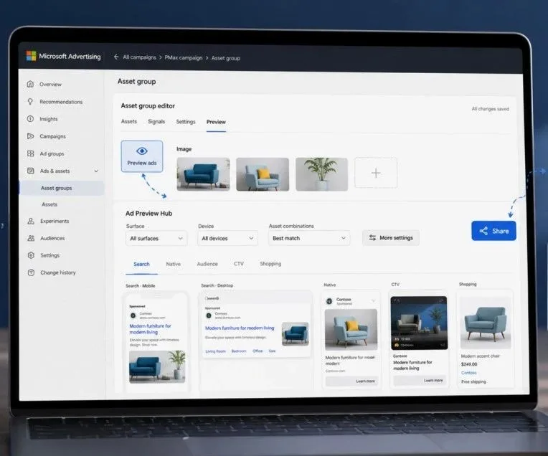This screenshot has height=456, width=548.
Task: Collapse the Ads & assets chevron
Action: click(96, 171)
